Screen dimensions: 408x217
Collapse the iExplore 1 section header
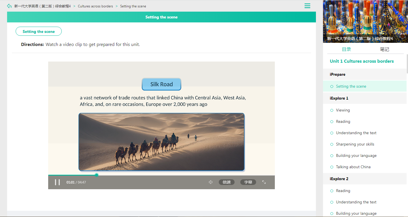(365, 98)
